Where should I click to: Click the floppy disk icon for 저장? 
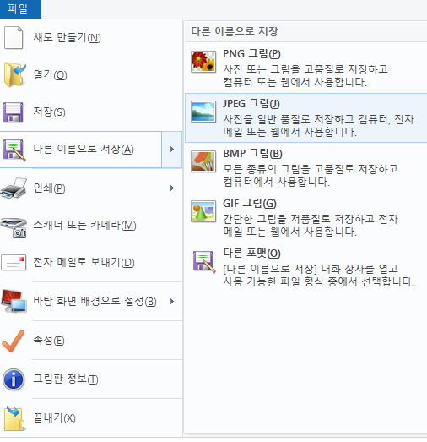point(14,112)
